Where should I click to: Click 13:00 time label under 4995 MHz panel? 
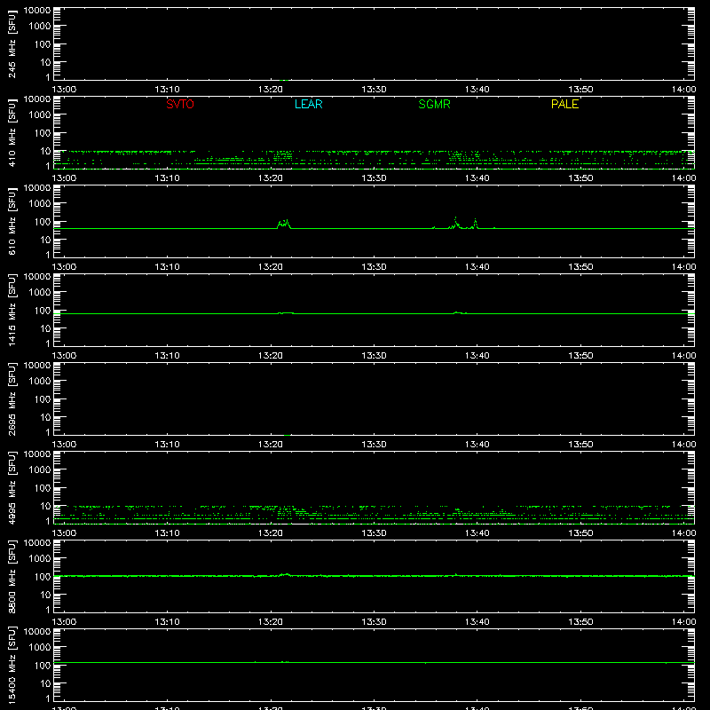(64, 533)
